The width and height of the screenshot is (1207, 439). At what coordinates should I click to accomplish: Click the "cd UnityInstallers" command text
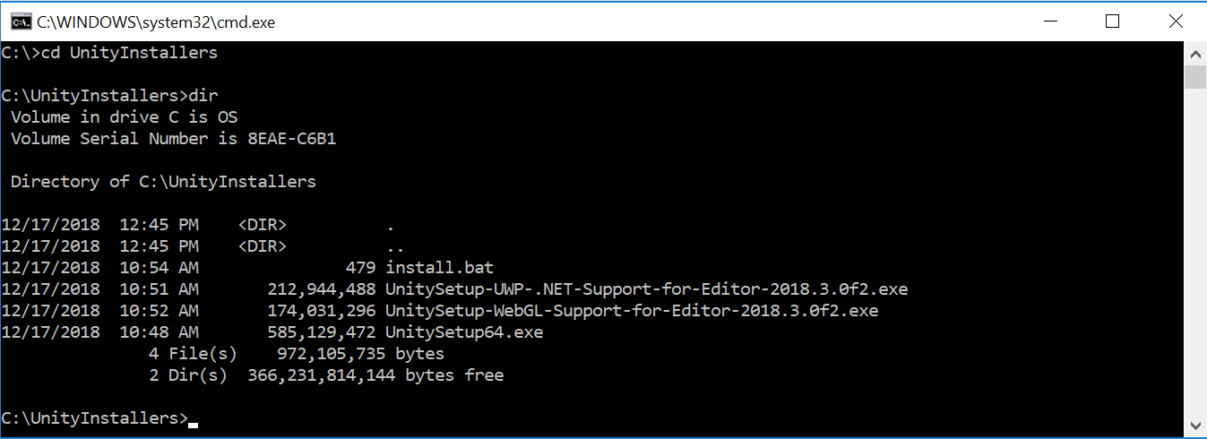coord(130,53)
